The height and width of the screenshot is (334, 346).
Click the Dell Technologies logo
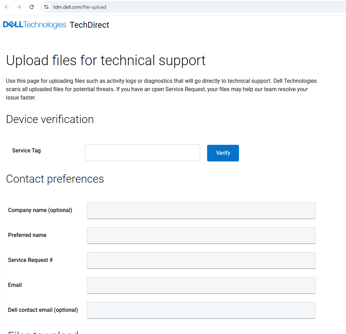click(34, 25)
